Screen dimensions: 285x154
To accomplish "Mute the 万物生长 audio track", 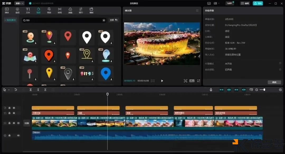I will (18, 135).
